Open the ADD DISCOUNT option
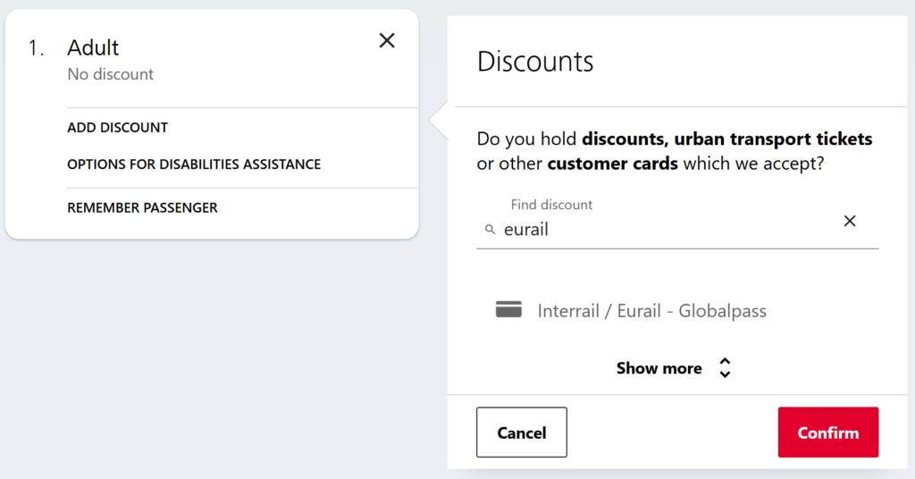 (x=117, y=128)
